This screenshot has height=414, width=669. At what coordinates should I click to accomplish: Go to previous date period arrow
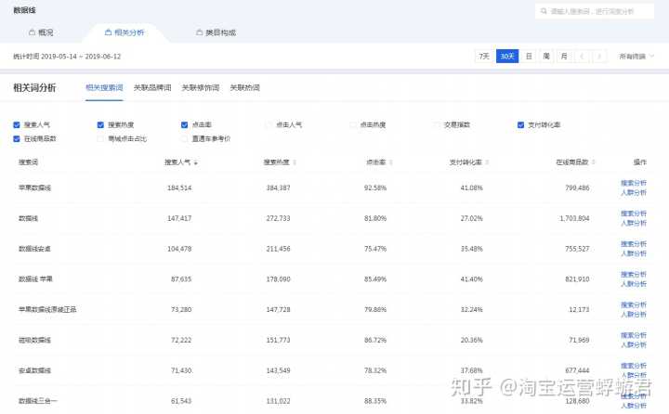(582, 56)
